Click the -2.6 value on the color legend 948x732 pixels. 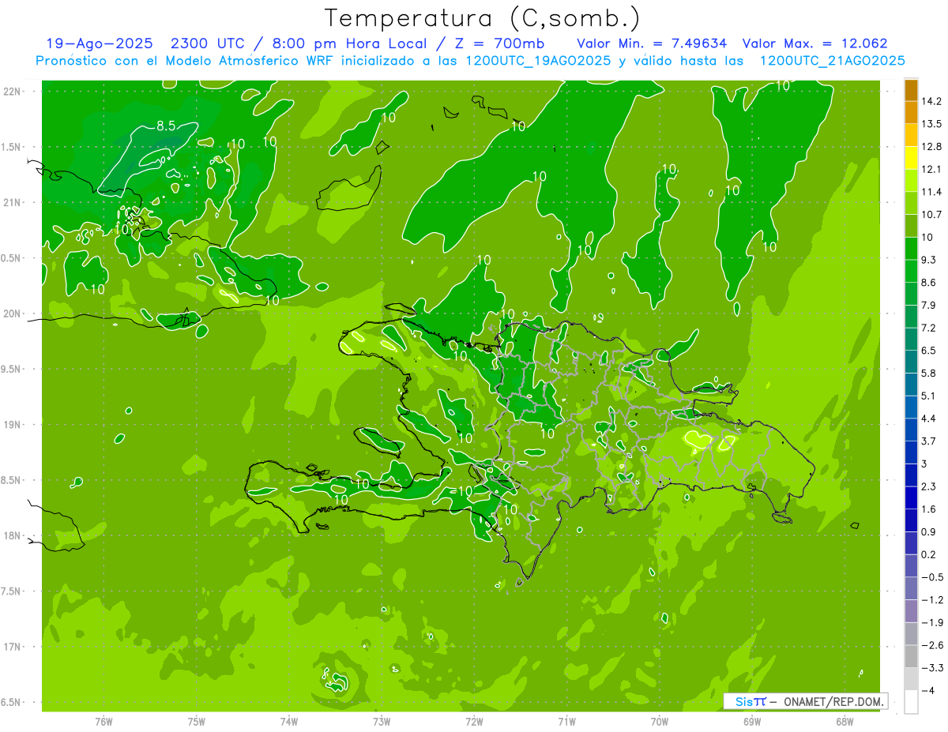point(932,645)
